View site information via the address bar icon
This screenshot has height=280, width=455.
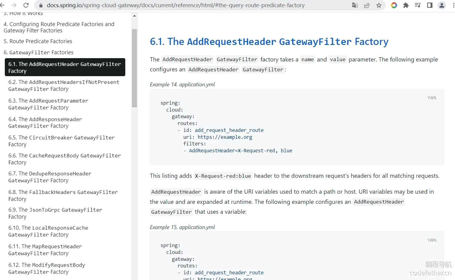tap(41, 5)
